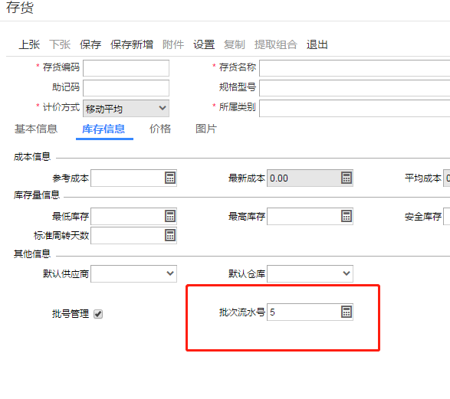Open calculator for 最低库存 field

[170, 216]
